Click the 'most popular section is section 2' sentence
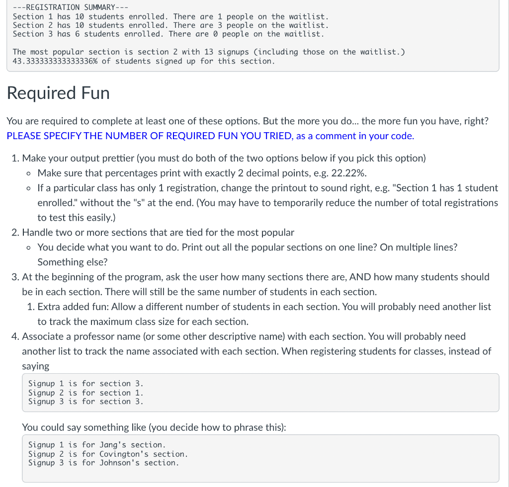The width and height of the screenshot is (509, 487). 209,52
